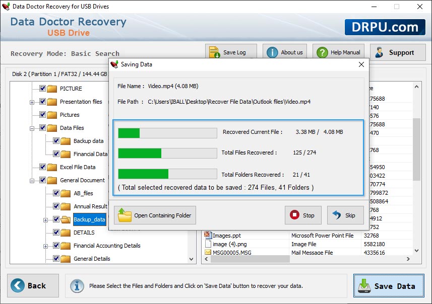This screenshot has width=432, height=304.
Task: Collapse the Data Files tree node
Action: (x=32, y=128)
